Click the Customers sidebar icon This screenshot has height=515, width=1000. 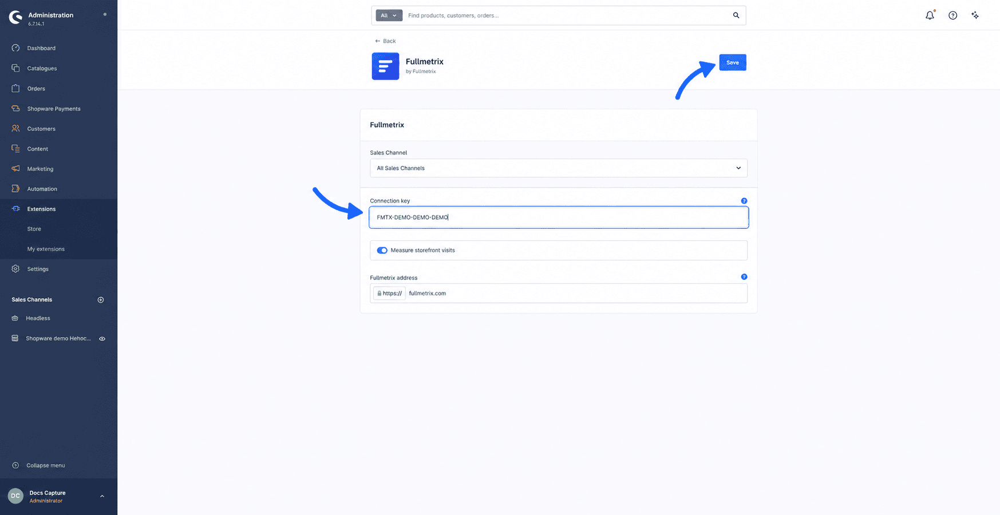click(x=15, y=128)
